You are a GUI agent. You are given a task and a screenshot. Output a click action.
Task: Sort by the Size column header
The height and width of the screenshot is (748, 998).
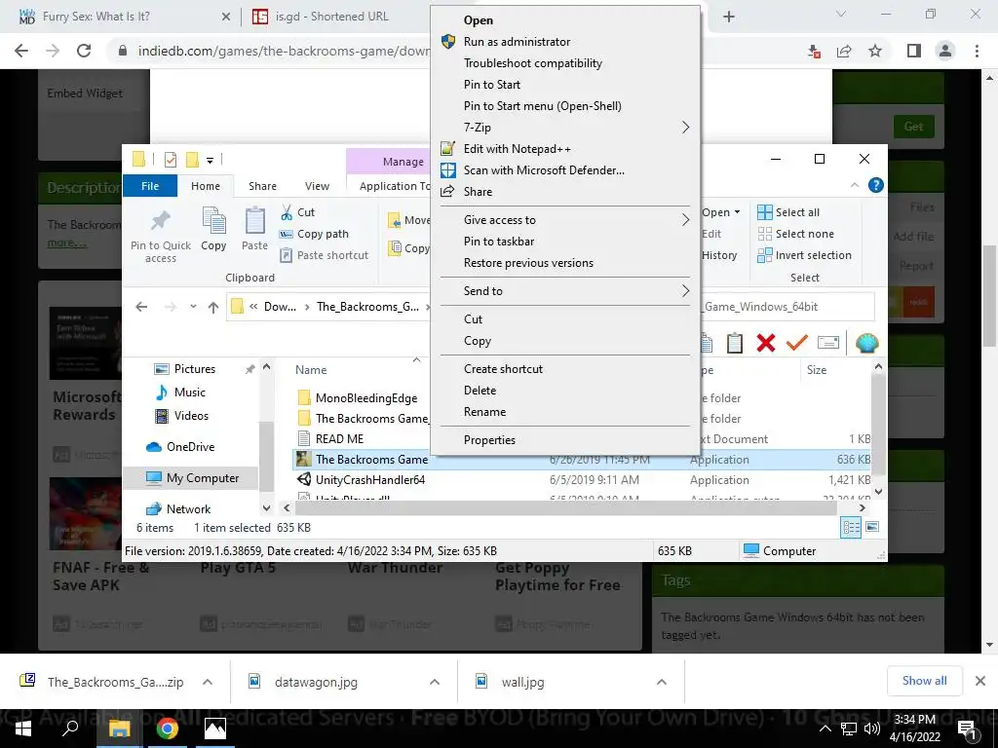click(817, 369)
